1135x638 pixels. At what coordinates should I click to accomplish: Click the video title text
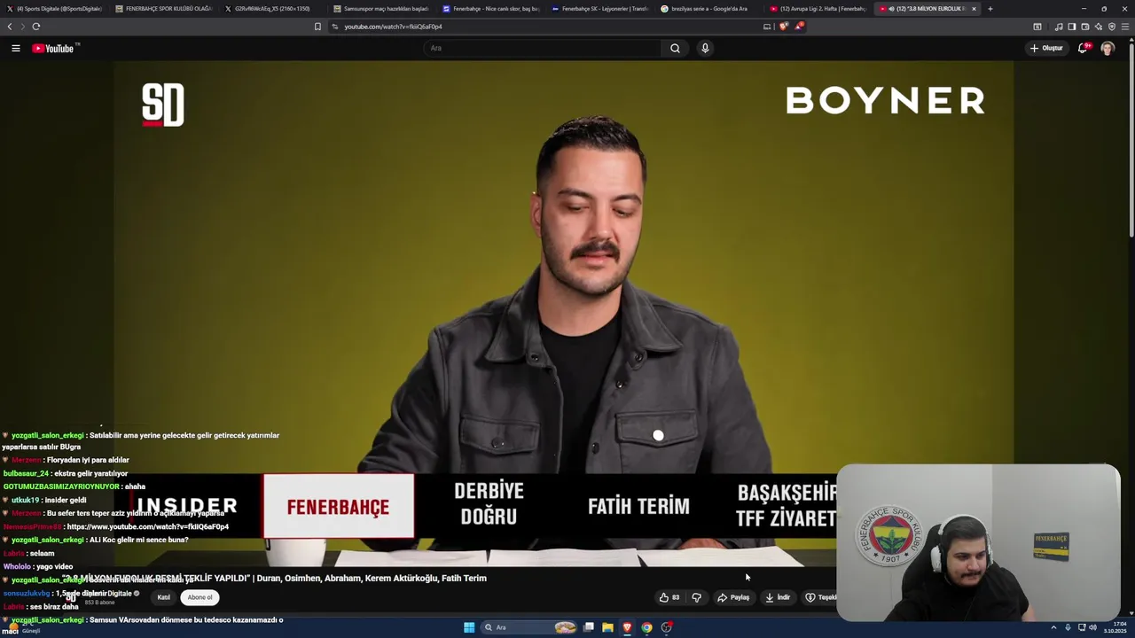[x=275, y=578]
